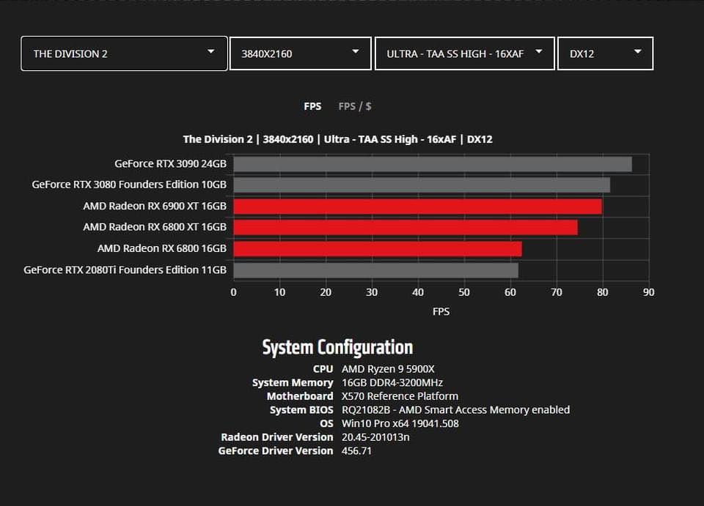Click the AMD Radeon RX 6800 XT 16GB label

tap(155, 227)
